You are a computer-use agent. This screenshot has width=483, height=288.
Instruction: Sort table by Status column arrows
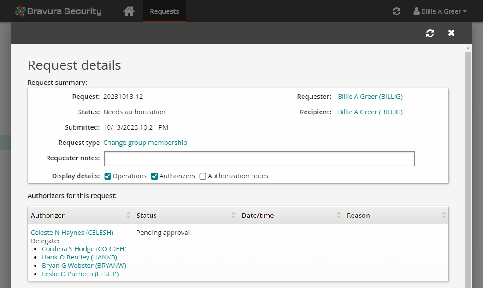(x=234, y=215)
